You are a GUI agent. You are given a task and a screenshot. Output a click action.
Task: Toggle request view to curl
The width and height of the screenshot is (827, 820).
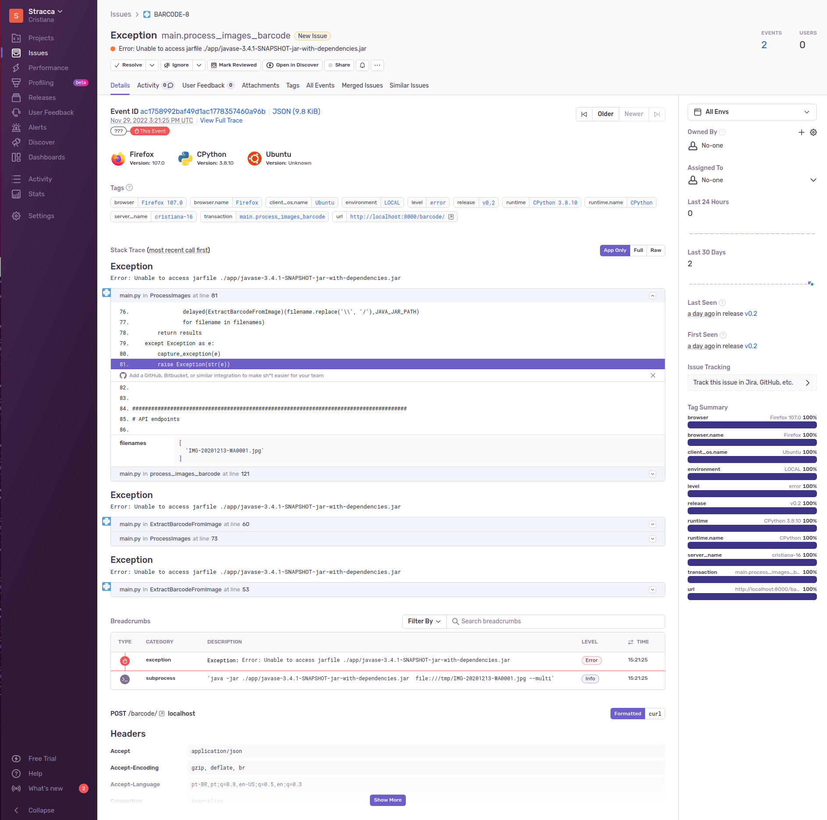(x=655, y=714)
